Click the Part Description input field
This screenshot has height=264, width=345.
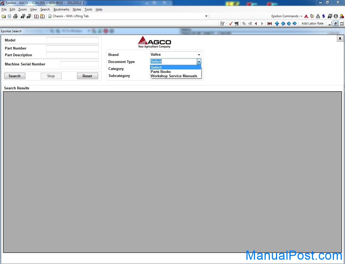(x=73, y=55)
